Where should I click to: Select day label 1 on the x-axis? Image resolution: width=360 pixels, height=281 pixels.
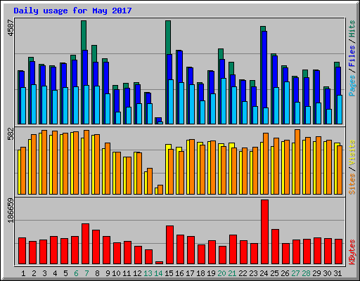click(x=23, y=273)
